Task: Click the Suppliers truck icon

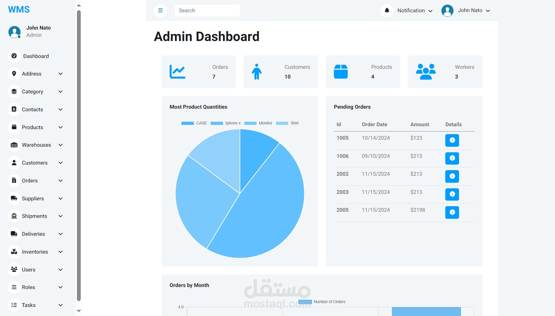Action: (x=14, y=198)
